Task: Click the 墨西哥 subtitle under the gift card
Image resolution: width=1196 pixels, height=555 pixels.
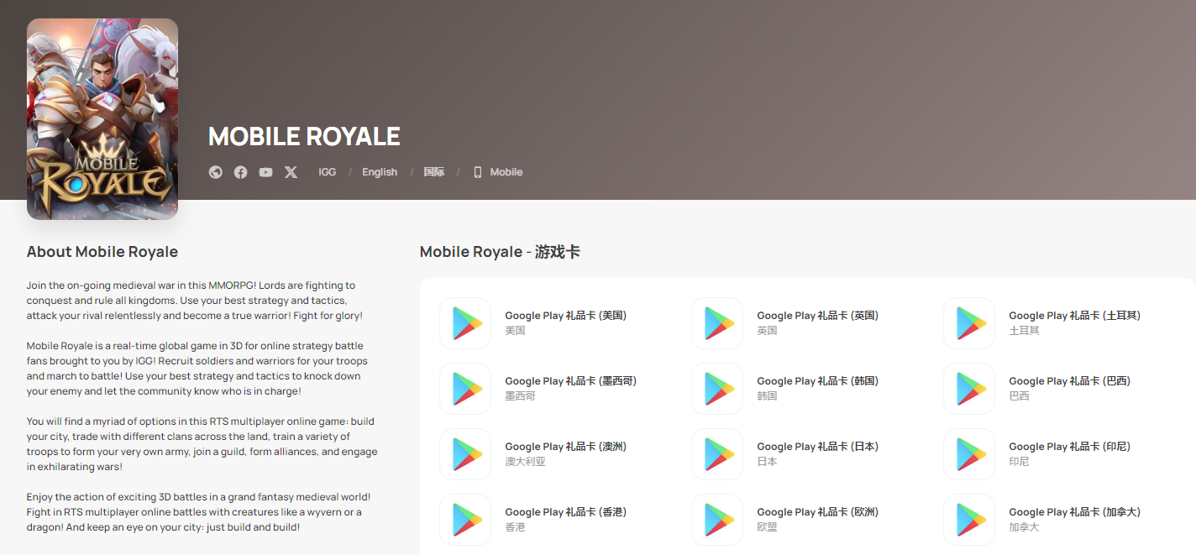Action: click(x=521, y=396)
